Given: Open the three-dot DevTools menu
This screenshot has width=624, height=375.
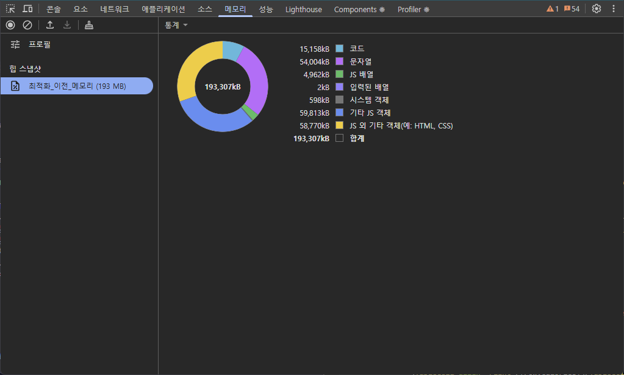Looking at the screenshot, I should coord(613,9).
